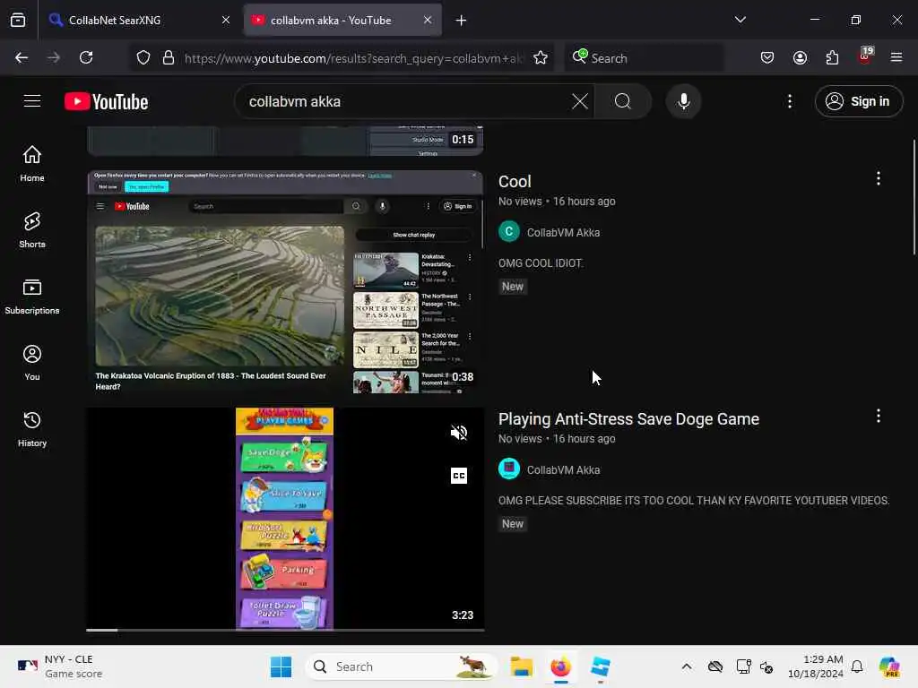
Task: Unmute the Save Doge video preview
Action: click(x=459, y=433)
